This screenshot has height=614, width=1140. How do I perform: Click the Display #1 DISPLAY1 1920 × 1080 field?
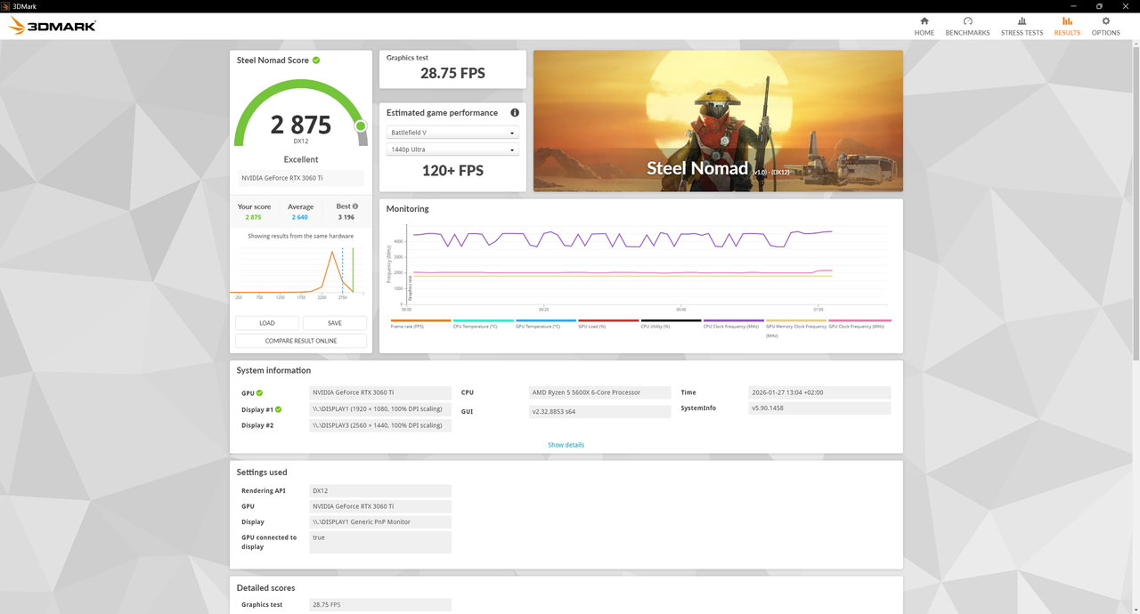click(x=380, y=409)
